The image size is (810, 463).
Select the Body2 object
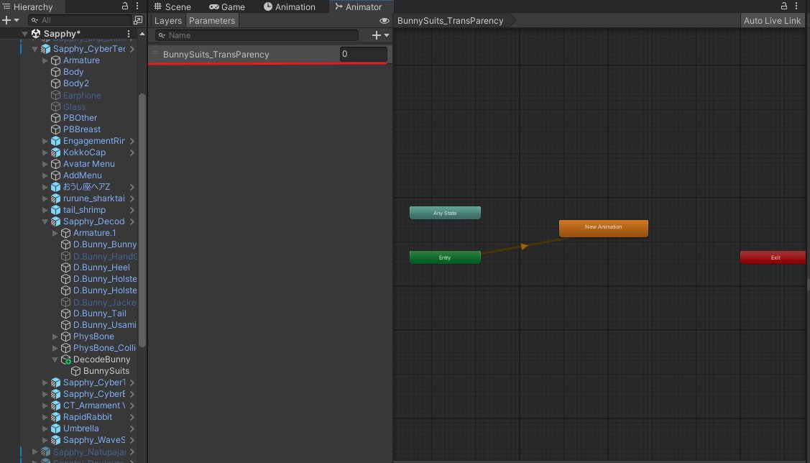tap(76, 83)
